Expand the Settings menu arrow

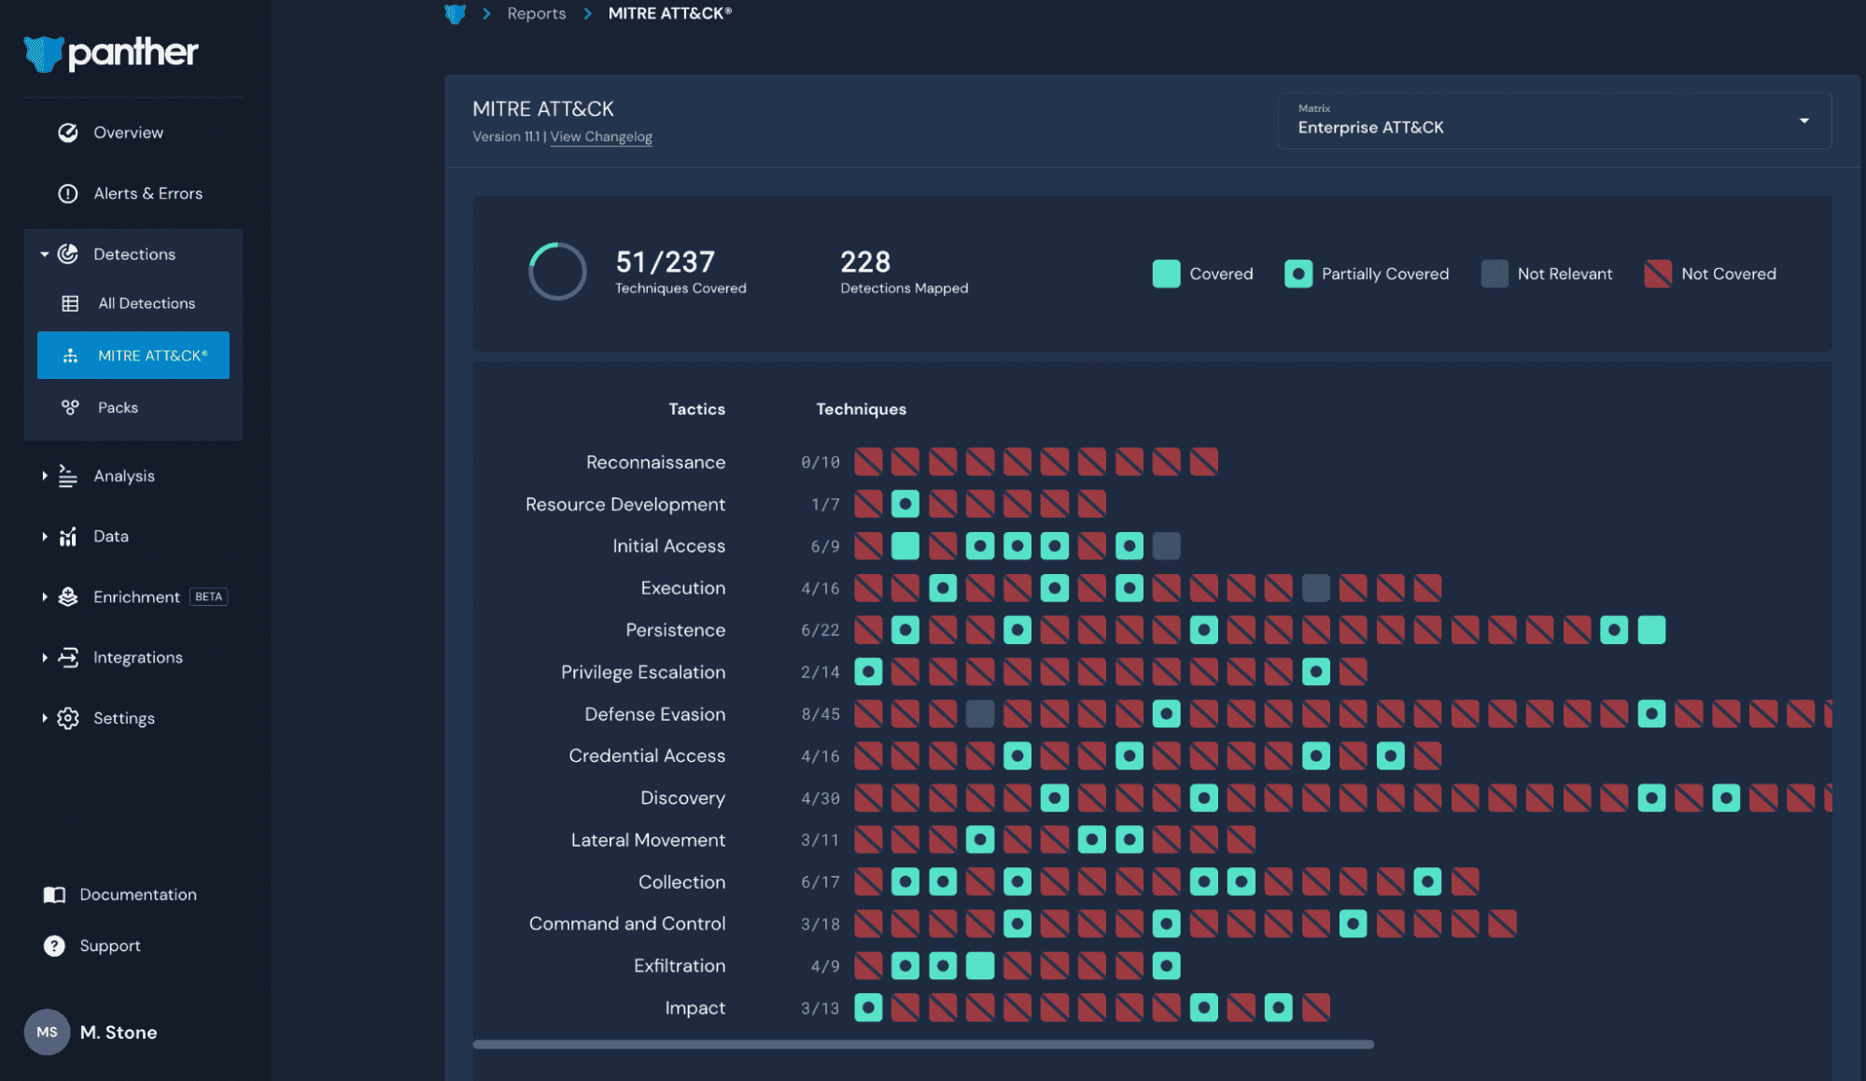44,718
